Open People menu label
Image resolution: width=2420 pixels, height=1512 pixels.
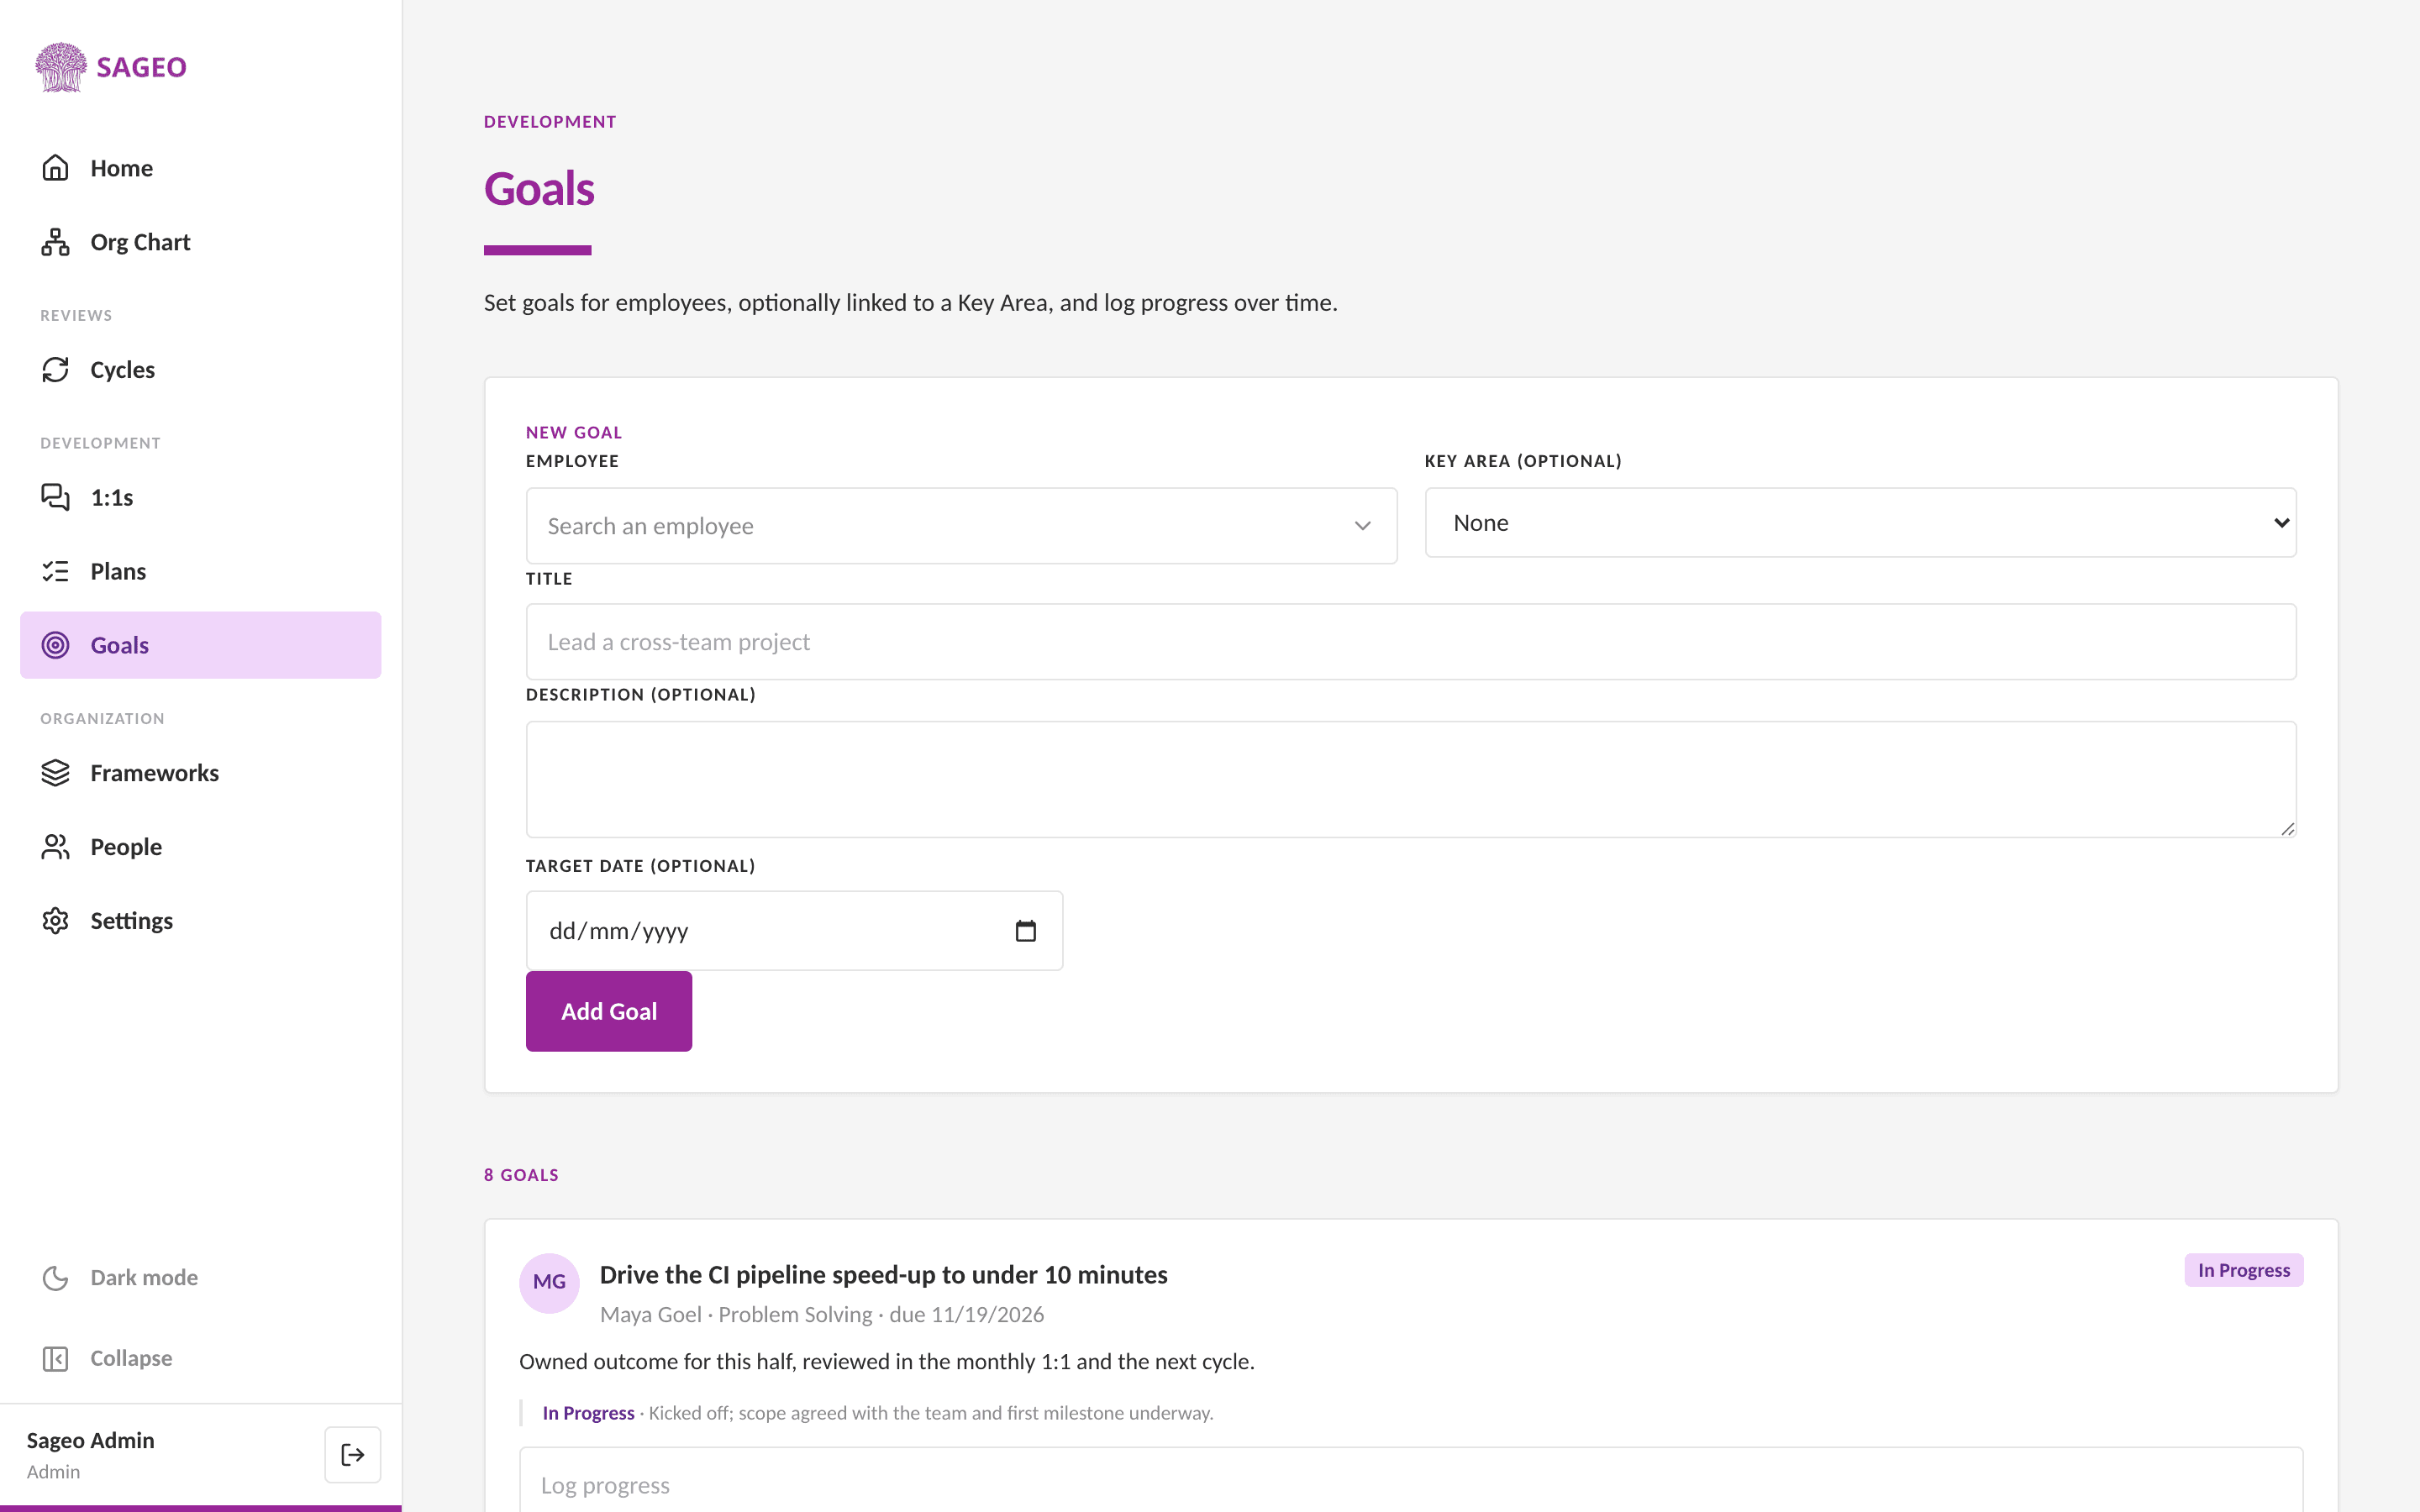(x=126, y=847)
